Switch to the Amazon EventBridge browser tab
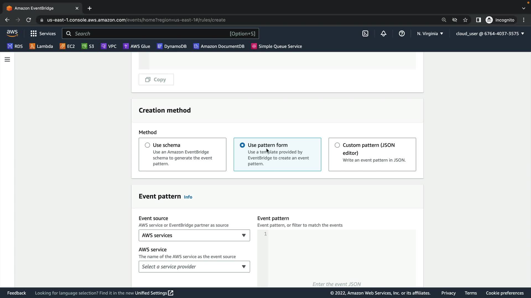 tap(41, 8)
